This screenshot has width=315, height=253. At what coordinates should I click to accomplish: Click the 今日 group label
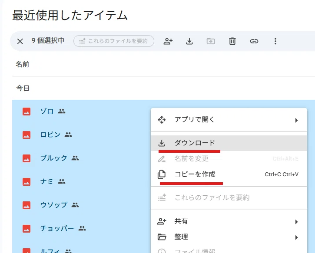pos(23,88)
